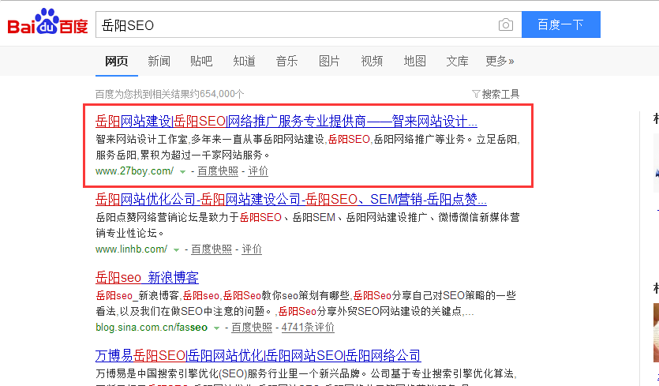This screenshot has height=386, width=659.
Task: Open the 图片 tab
Action: click(329, 62)
